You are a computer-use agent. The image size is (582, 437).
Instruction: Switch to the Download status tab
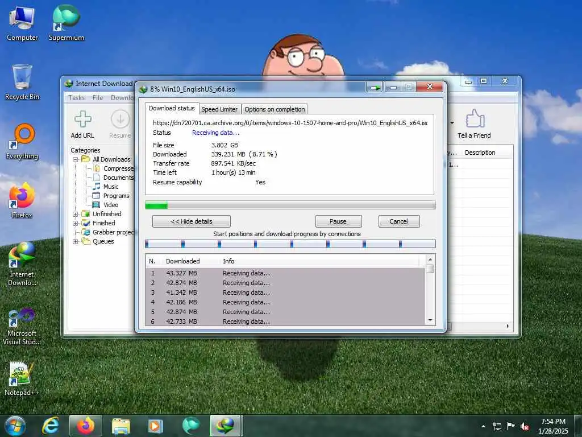coord(172,108)
